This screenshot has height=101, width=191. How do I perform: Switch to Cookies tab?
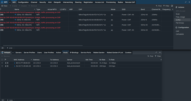pos(128,52)
